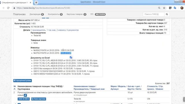
Task: Click the translate popup icon near invoices
Action: pyautogui.click(x=71, y=57)
